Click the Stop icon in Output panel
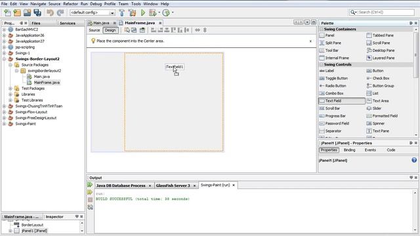 coord(90,199)
